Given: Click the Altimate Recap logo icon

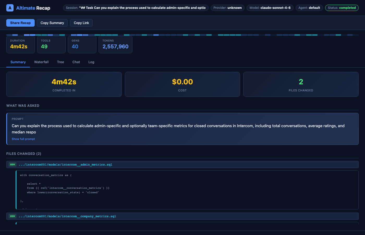Looking at the screenshot, I should click(x=10, y=8).
